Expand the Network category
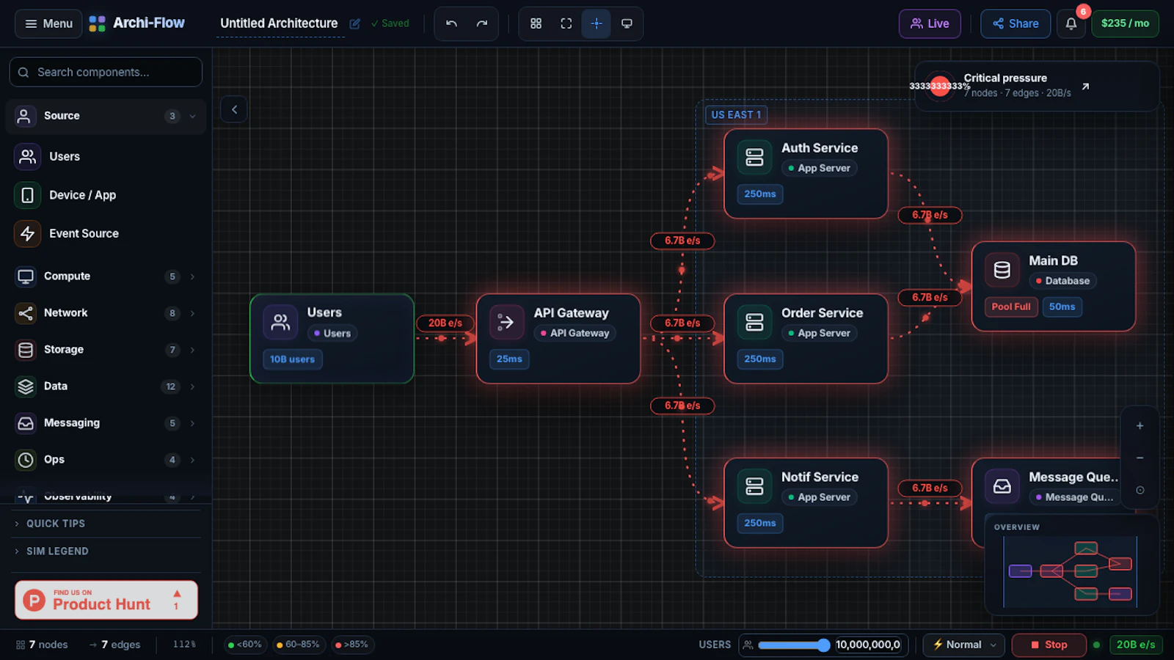 tap(106, 313)
